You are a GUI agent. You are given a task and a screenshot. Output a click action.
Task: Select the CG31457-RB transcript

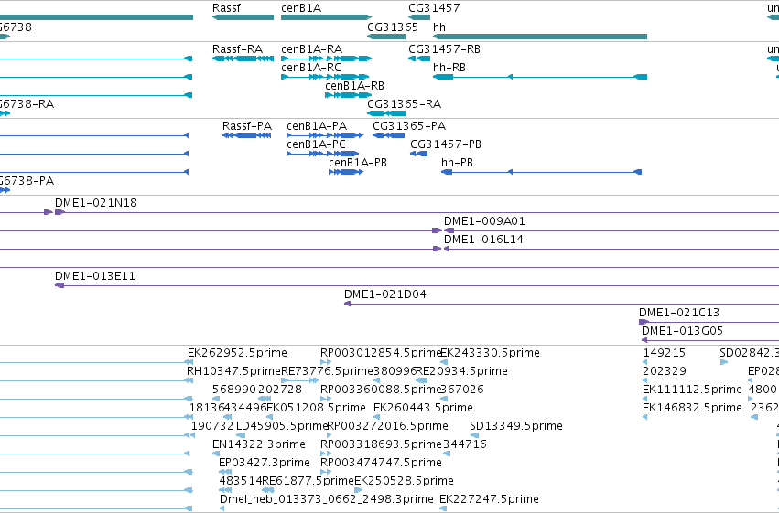click(x=419, y=59)
